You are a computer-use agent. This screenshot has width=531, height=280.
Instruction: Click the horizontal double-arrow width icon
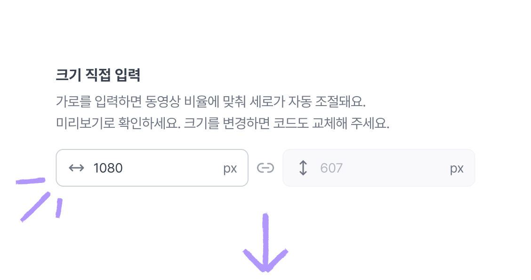pos(76,168)
